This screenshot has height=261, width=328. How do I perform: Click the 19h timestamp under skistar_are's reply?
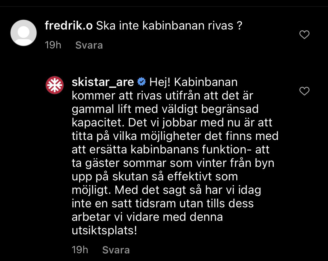[x=80, y=250]
